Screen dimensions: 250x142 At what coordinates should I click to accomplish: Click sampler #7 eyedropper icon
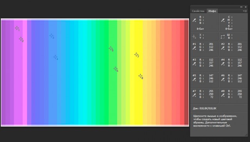click(194, 95)
